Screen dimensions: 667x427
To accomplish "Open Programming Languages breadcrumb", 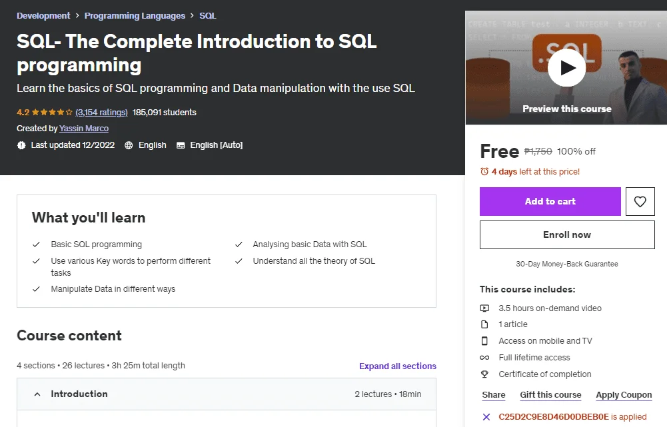I will pos(135,16).
